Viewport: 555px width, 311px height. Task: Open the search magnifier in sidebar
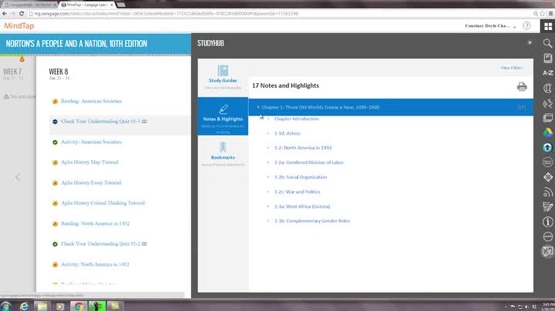point(547,43)
